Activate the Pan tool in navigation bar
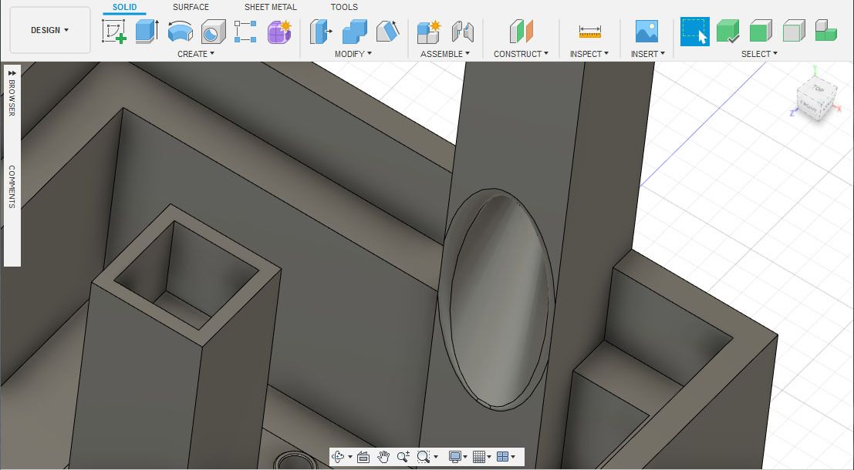 (383, 456)
